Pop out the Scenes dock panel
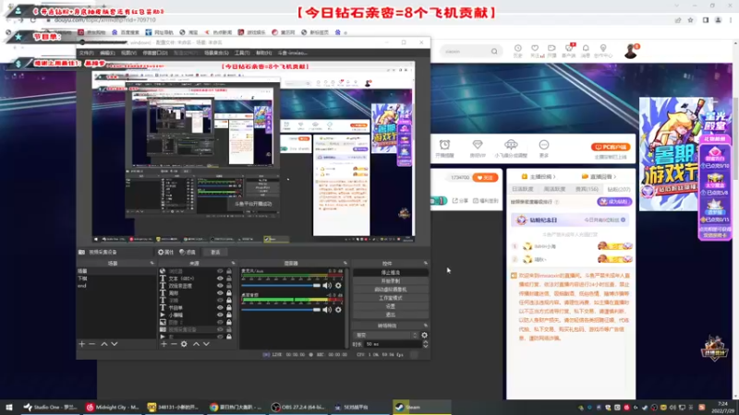 click(151, 264)
